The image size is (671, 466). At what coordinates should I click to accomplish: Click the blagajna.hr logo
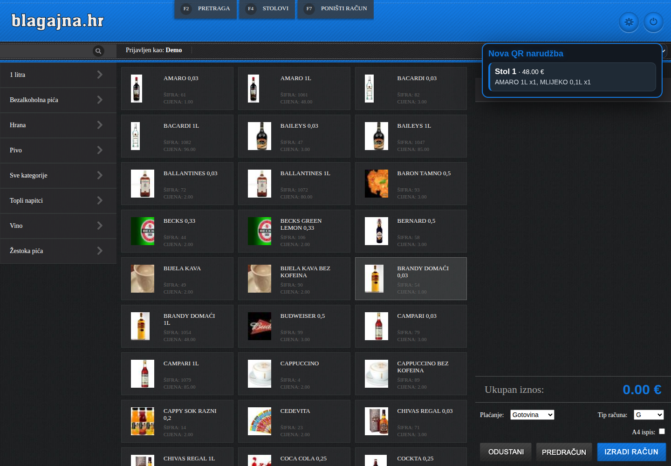pos(57,21)
